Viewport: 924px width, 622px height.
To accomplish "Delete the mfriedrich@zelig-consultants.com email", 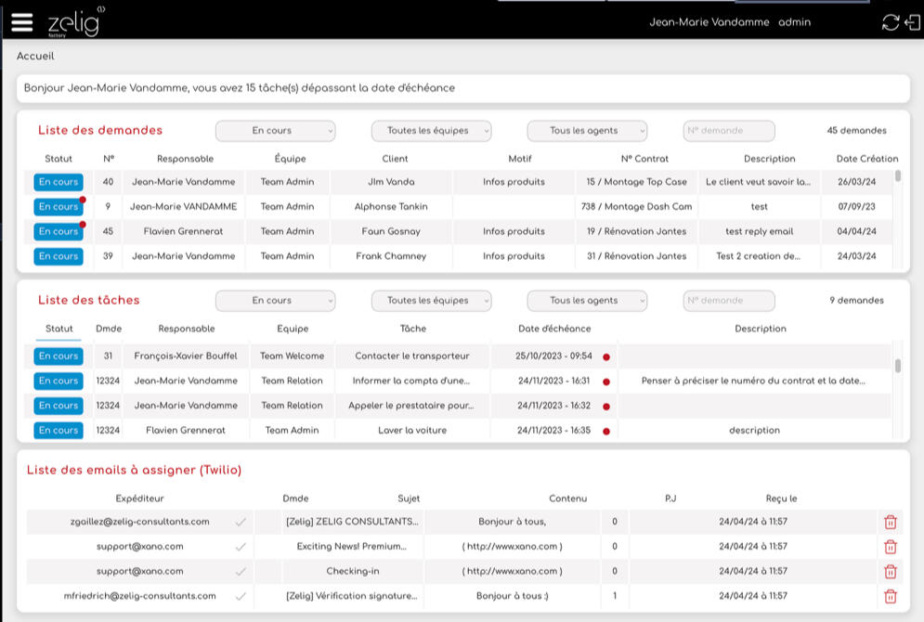I will point(890,596).
